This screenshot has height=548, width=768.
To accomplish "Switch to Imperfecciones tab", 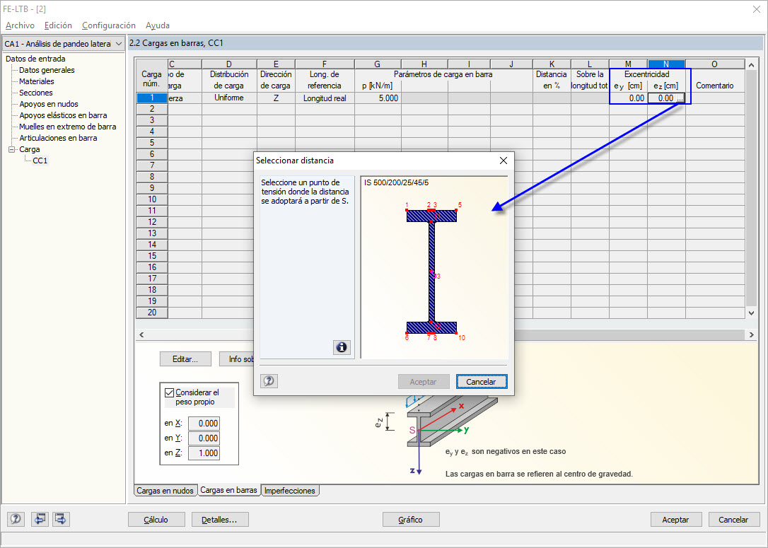I will coord(290,490).
